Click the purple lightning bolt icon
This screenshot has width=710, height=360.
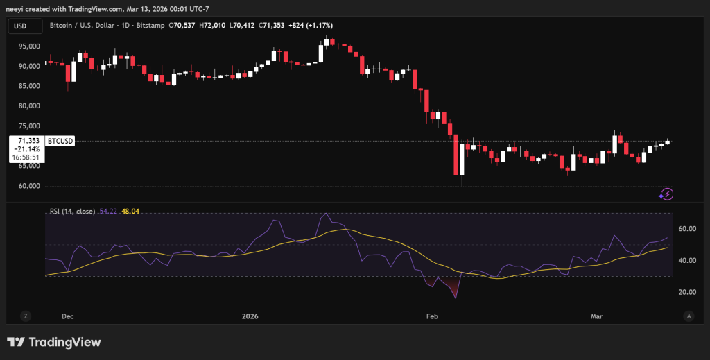(666, 194)
